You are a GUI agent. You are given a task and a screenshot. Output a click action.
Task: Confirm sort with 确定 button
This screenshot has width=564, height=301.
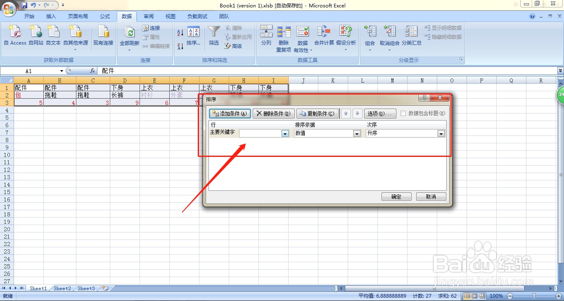[396, 197]
